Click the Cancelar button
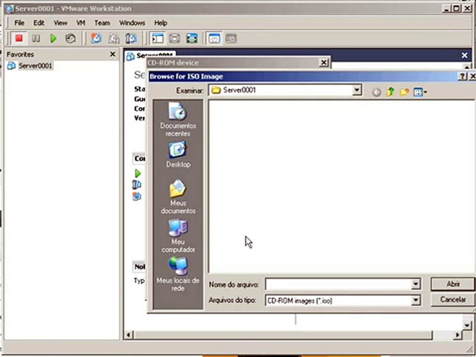The height and width of the screenshot is (357, 476). [x=453, y=299]
